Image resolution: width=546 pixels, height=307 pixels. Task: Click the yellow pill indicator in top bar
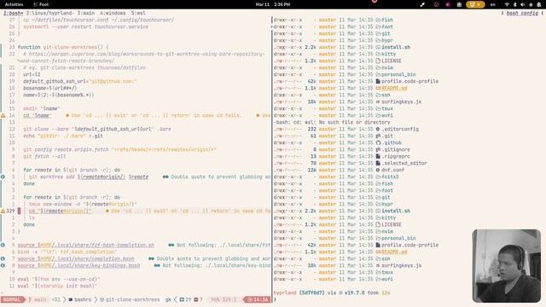[475, 4]
